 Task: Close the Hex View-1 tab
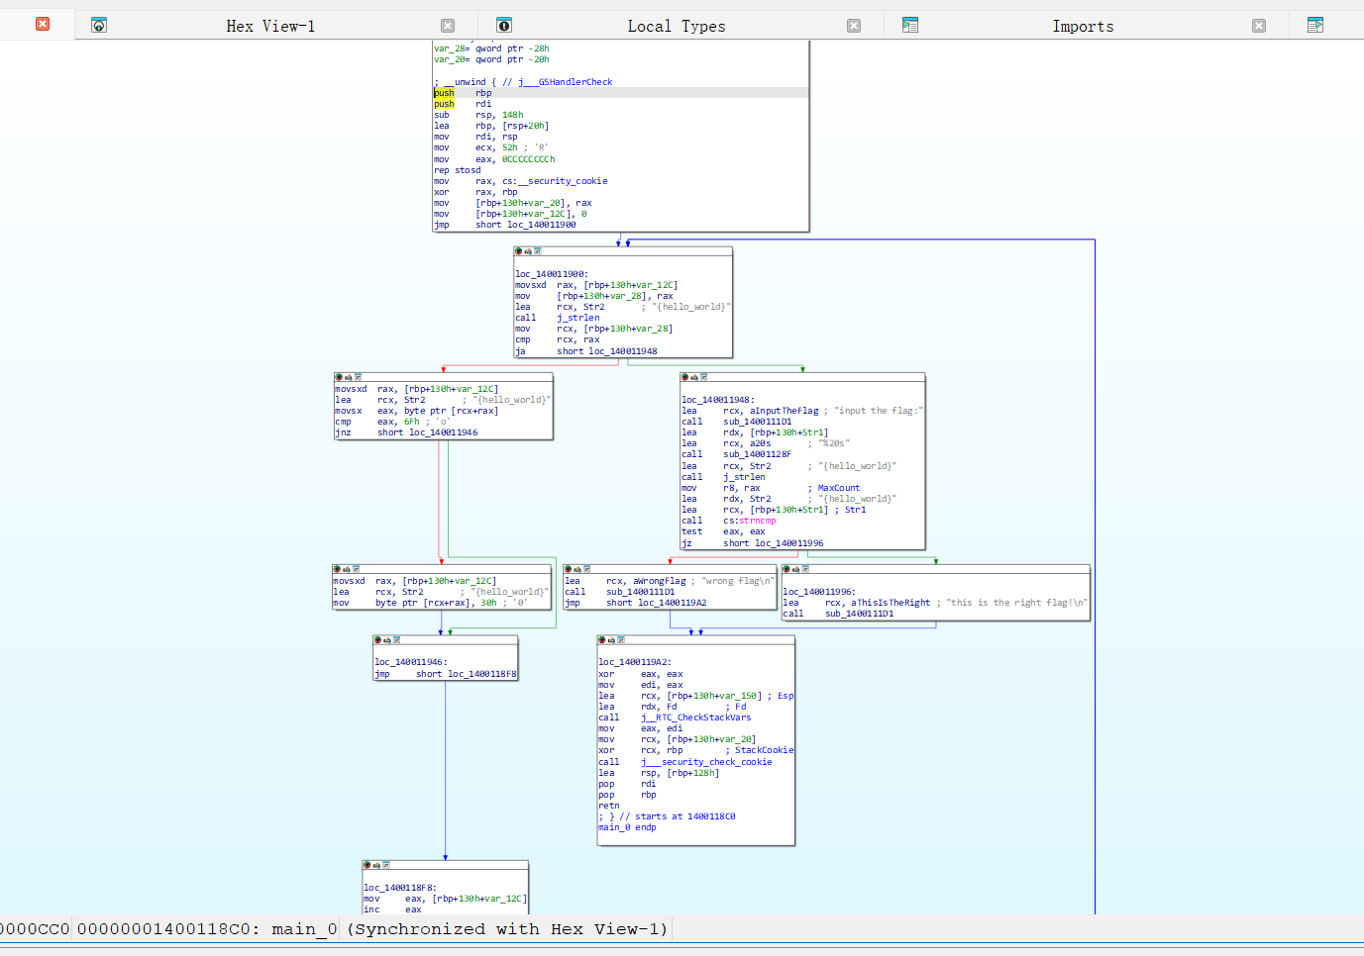click(448, 26)
